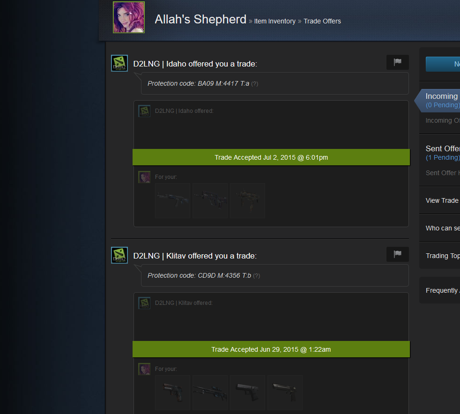Select the third submachine gun item in first trade
460x414 pixels.
click(x=248, y=200)
